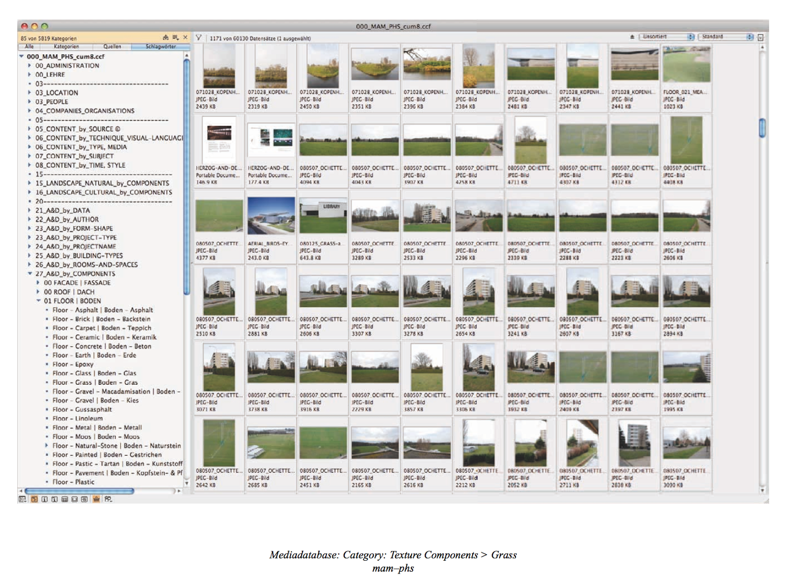Click the calendar icon showing 15
Image resolution: width=796 pixels, height=588 pixels.
click(x=85, y=499)
